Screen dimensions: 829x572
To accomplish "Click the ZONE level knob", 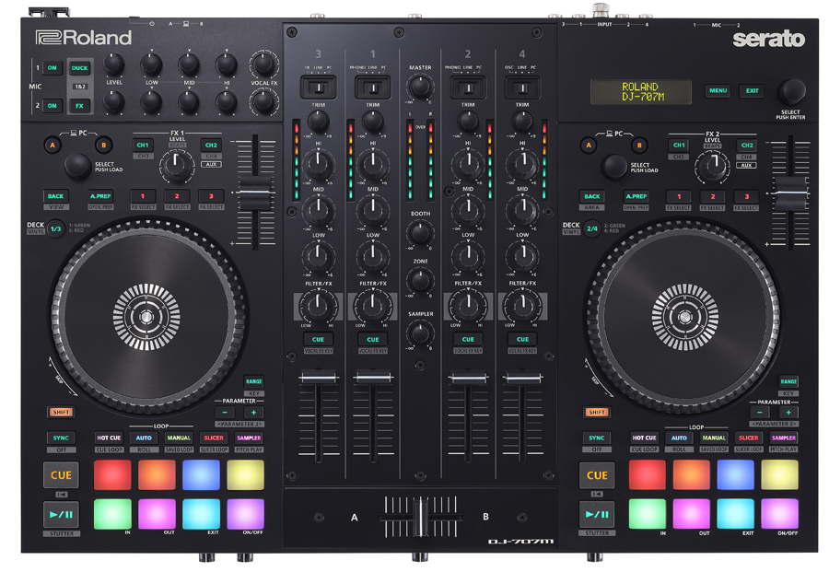I will [x=420, y=280].
